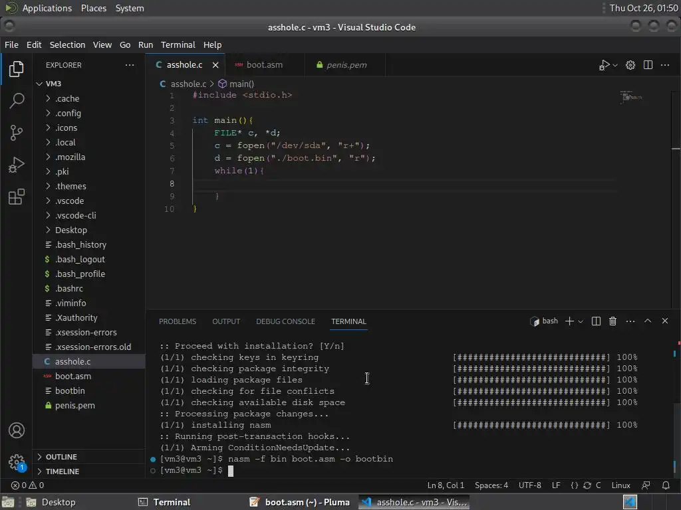Change UTF-8 encoding in status bar

(530, 485)
